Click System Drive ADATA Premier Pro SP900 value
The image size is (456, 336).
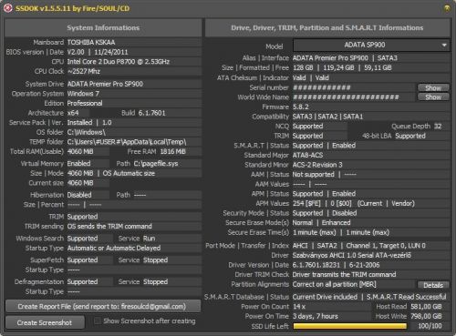tap(105, 84)
